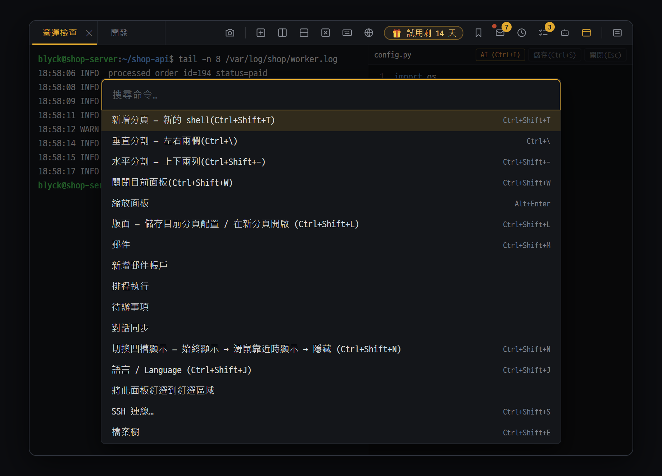
Task: Select 新增郵件帳戶 command
Action: point(331,266)
